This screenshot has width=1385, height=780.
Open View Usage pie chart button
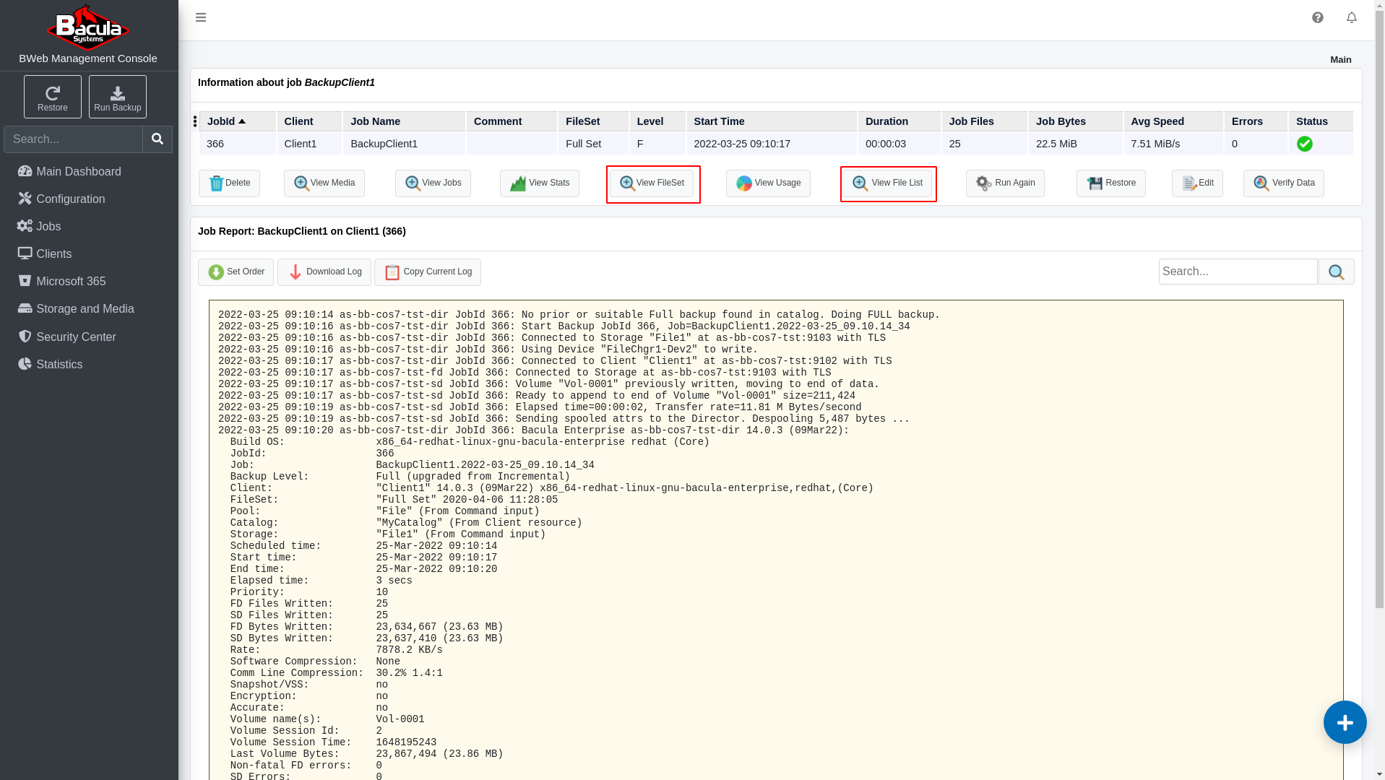pyautogui.click(x=768, y=183)
